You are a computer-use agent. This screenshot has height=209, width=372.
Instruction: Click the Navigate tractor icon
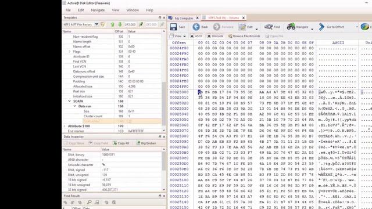click(x=291, y=27)
